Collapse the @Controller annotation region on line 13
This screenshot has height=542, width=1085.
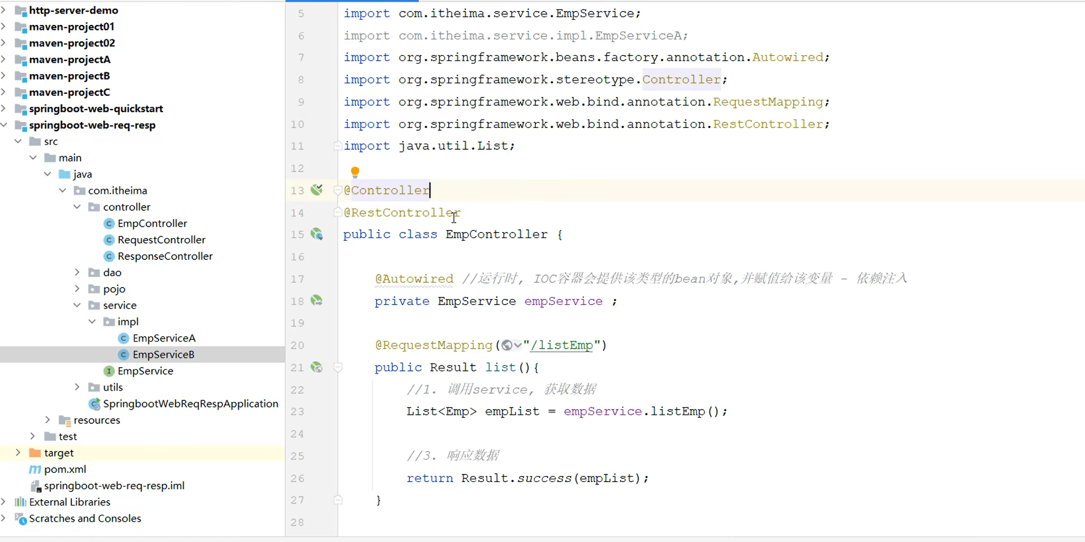pyautogui.click(x=337, y=190)
